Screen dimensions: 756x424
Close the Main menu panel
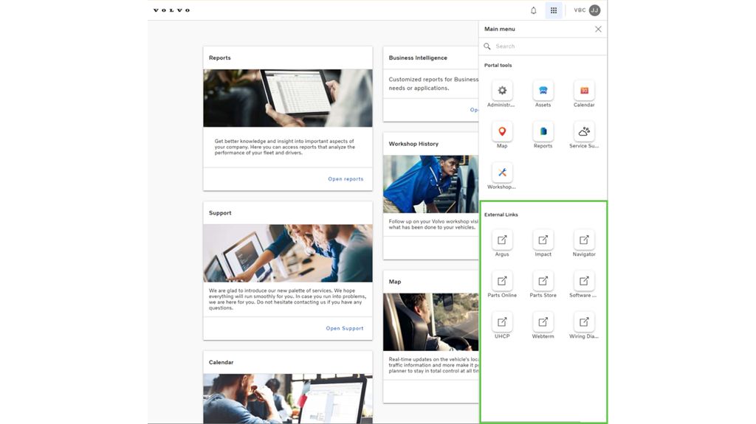(x=598, y=29)
